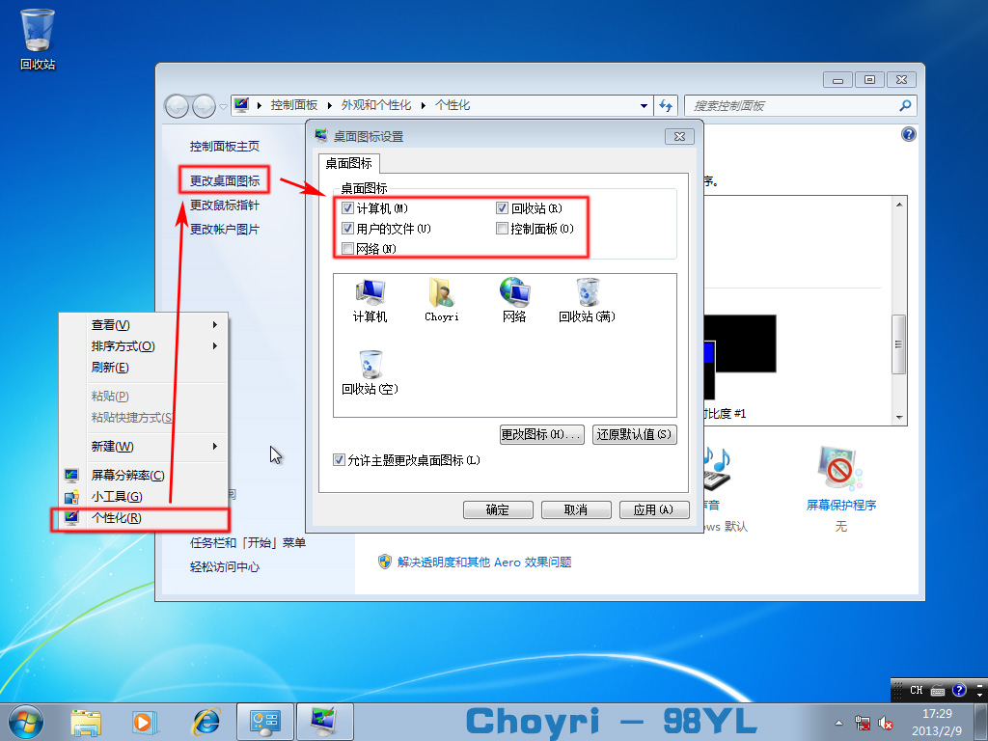Launch Windows Media Player from taskbar
This screenshot has height=741, width=988.
(145, 722)
